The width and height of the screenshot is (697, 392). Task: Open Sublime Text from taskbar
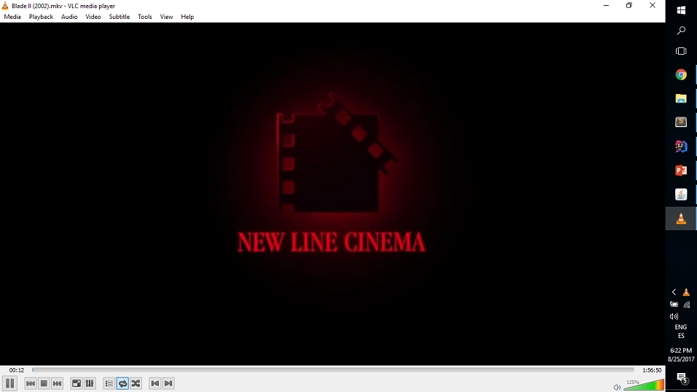coord(681,122)
